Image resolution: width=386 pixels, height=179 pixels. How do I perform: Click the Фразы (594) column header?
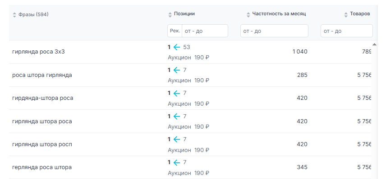coord(33,14)
